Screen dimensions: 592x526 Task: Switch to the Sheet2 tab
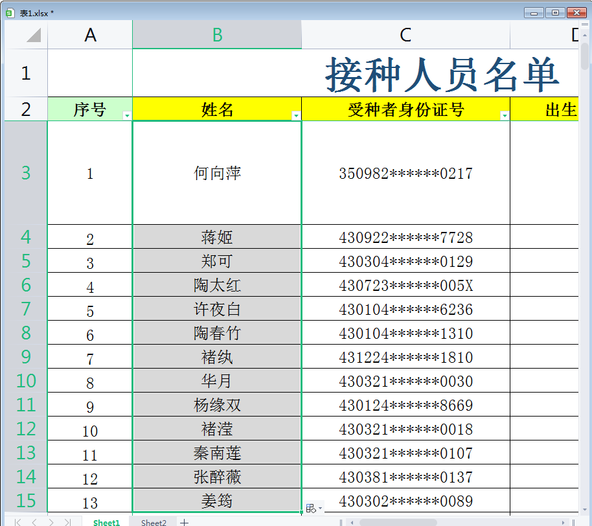tap(154, 521)
